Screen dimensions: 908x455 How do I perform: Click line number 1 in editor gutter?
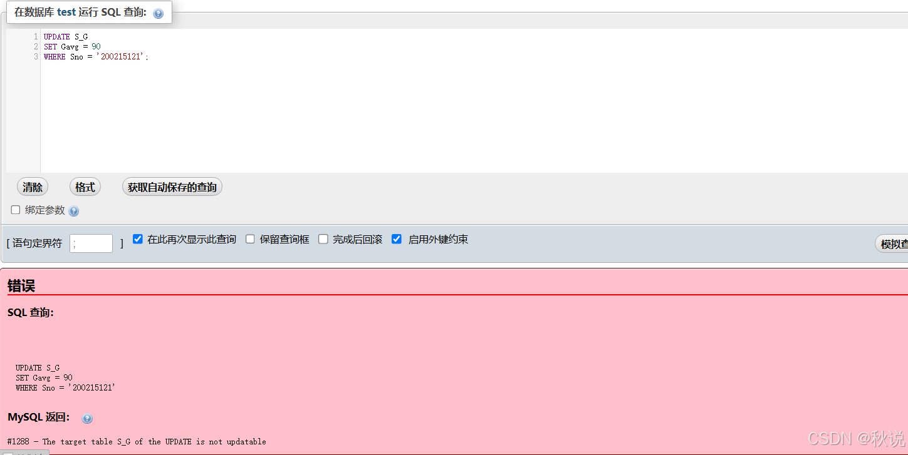[x=36, y=37]
